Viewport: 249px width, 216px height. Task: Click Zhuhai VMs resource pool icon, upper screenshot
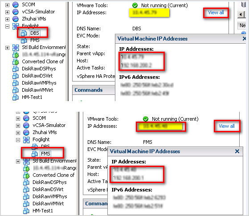point(16,19)
